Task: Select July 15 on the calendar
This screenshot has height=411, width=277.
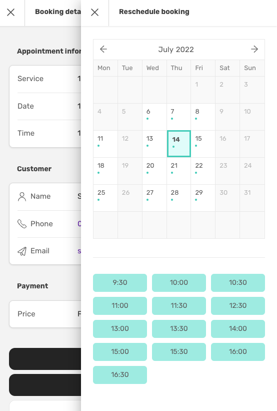Action: (x=203, y=144)
